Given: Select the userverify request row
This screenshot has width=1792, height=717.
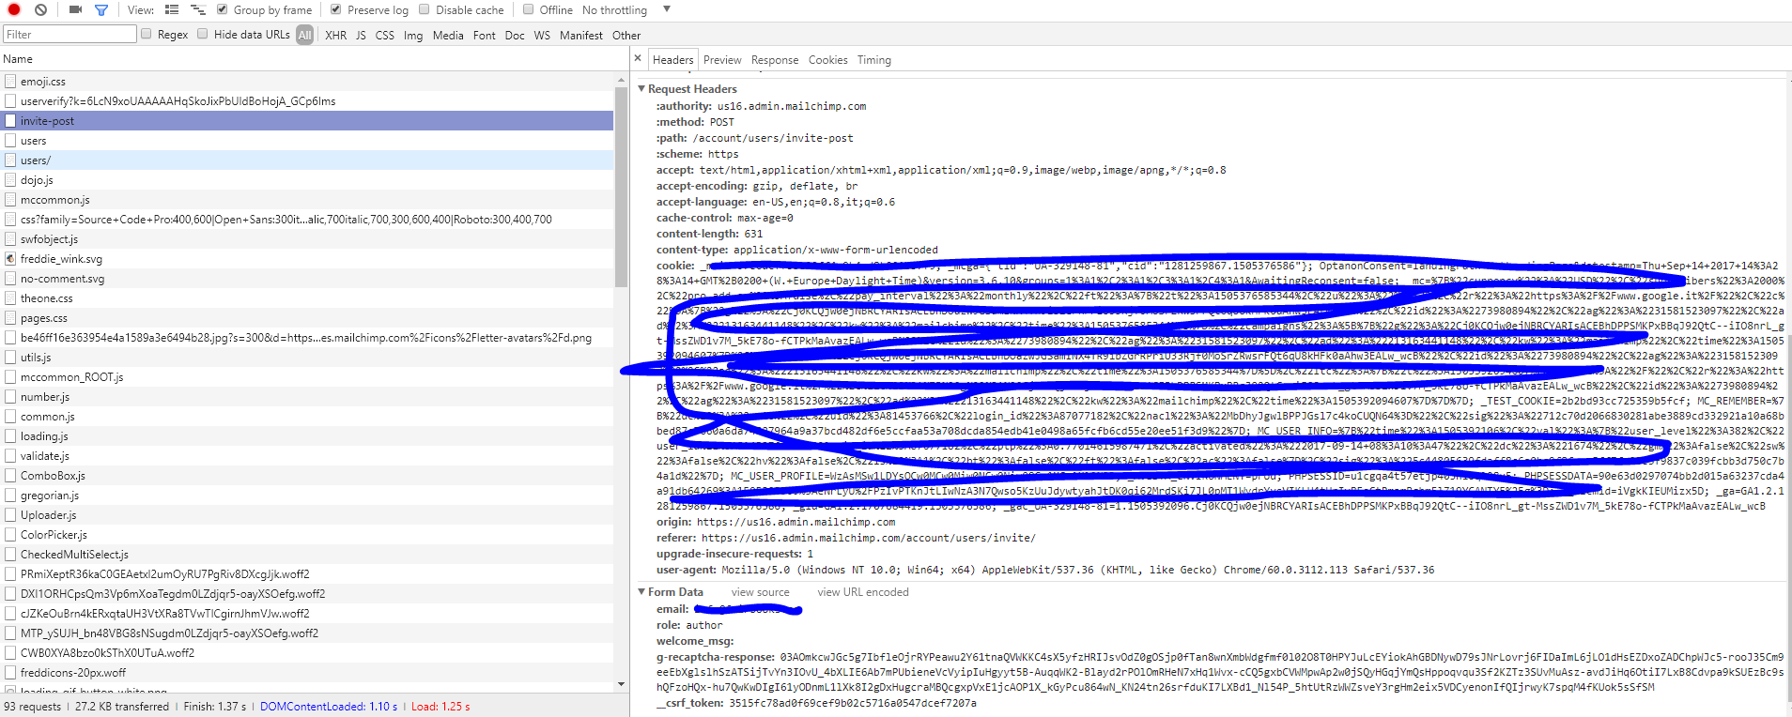Looking at the screenshot, I should coord(308,101).
